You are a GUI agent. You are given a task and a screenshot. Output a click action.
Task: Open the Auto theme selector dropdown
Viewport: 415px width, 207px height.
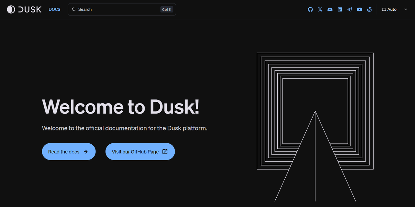click(x=395, y=9)
